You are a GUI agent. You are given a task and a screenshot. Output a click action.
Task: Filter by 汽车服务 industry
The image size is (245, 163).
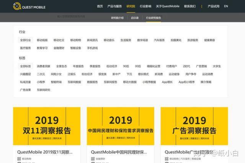(159, 40)
